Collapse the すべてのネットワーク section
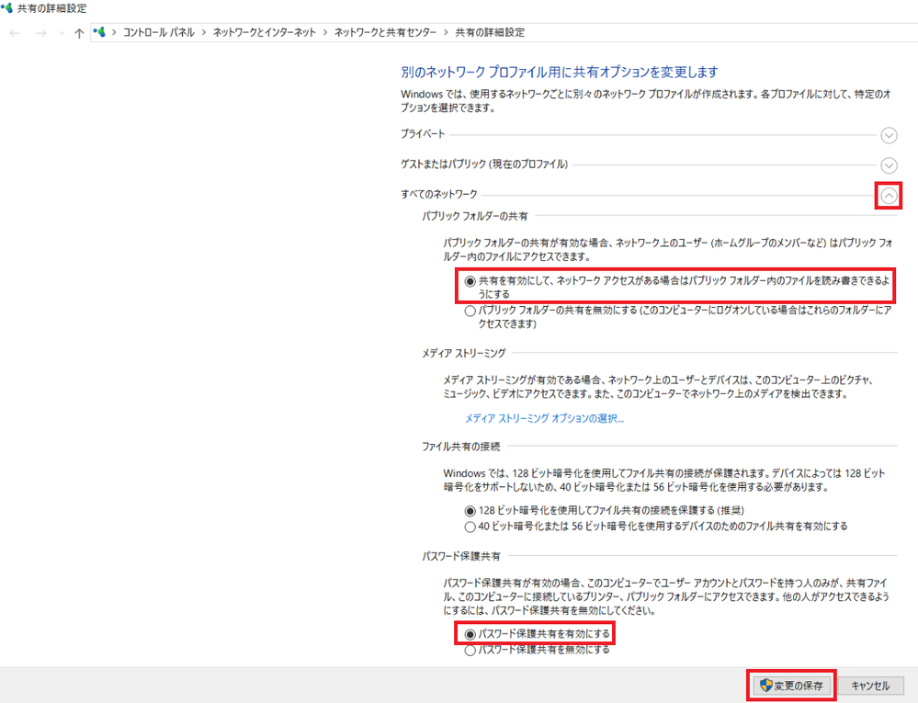Viewport: 918px width, 703px height. (x=889, y=196)
